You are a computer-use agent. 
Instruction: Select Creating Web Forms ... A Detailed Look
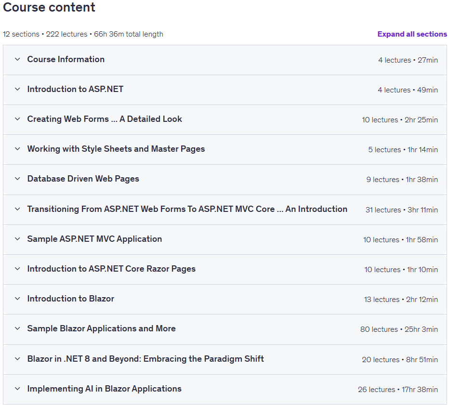click(105, 119)
